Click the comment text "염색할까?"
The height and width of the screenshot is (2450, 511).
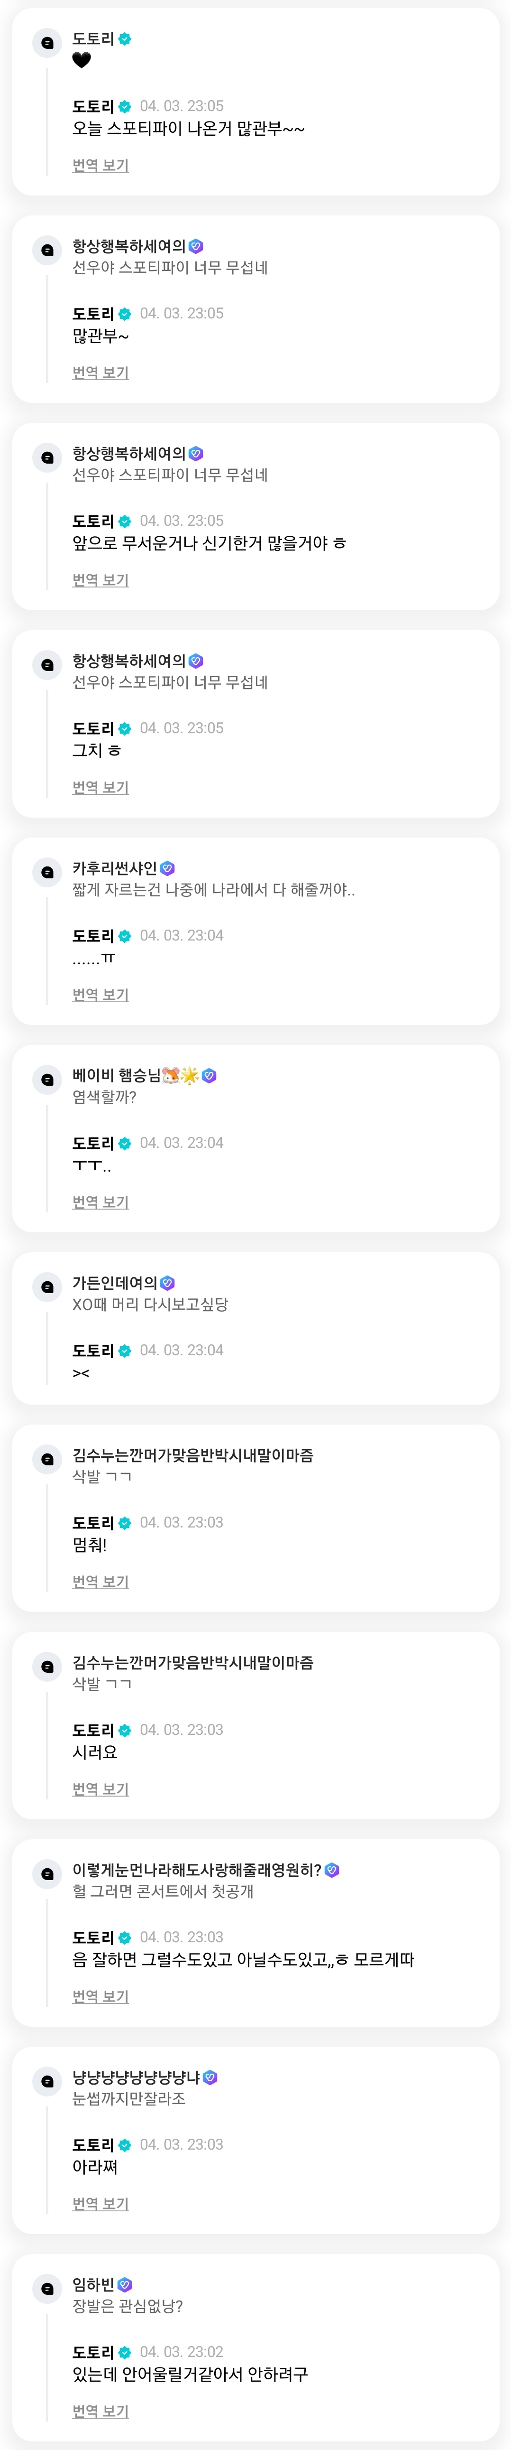(x=104, y=1097)
